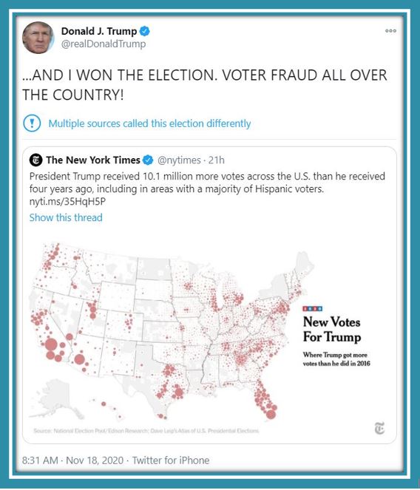Open the @nytimes handle
This screenshot has height=490, width=420.
[x=179, y=160]
